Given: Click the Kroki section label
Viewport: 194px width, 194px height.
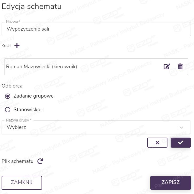Looking at the screenshot, I should point(6,46).
